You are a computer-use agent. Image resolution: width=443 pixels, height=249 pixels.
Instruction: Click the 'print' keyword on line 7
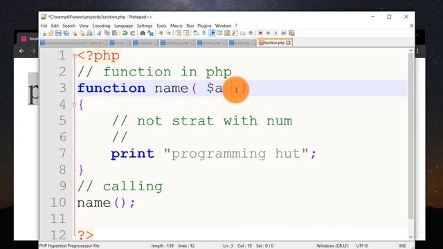coord(132,154)
